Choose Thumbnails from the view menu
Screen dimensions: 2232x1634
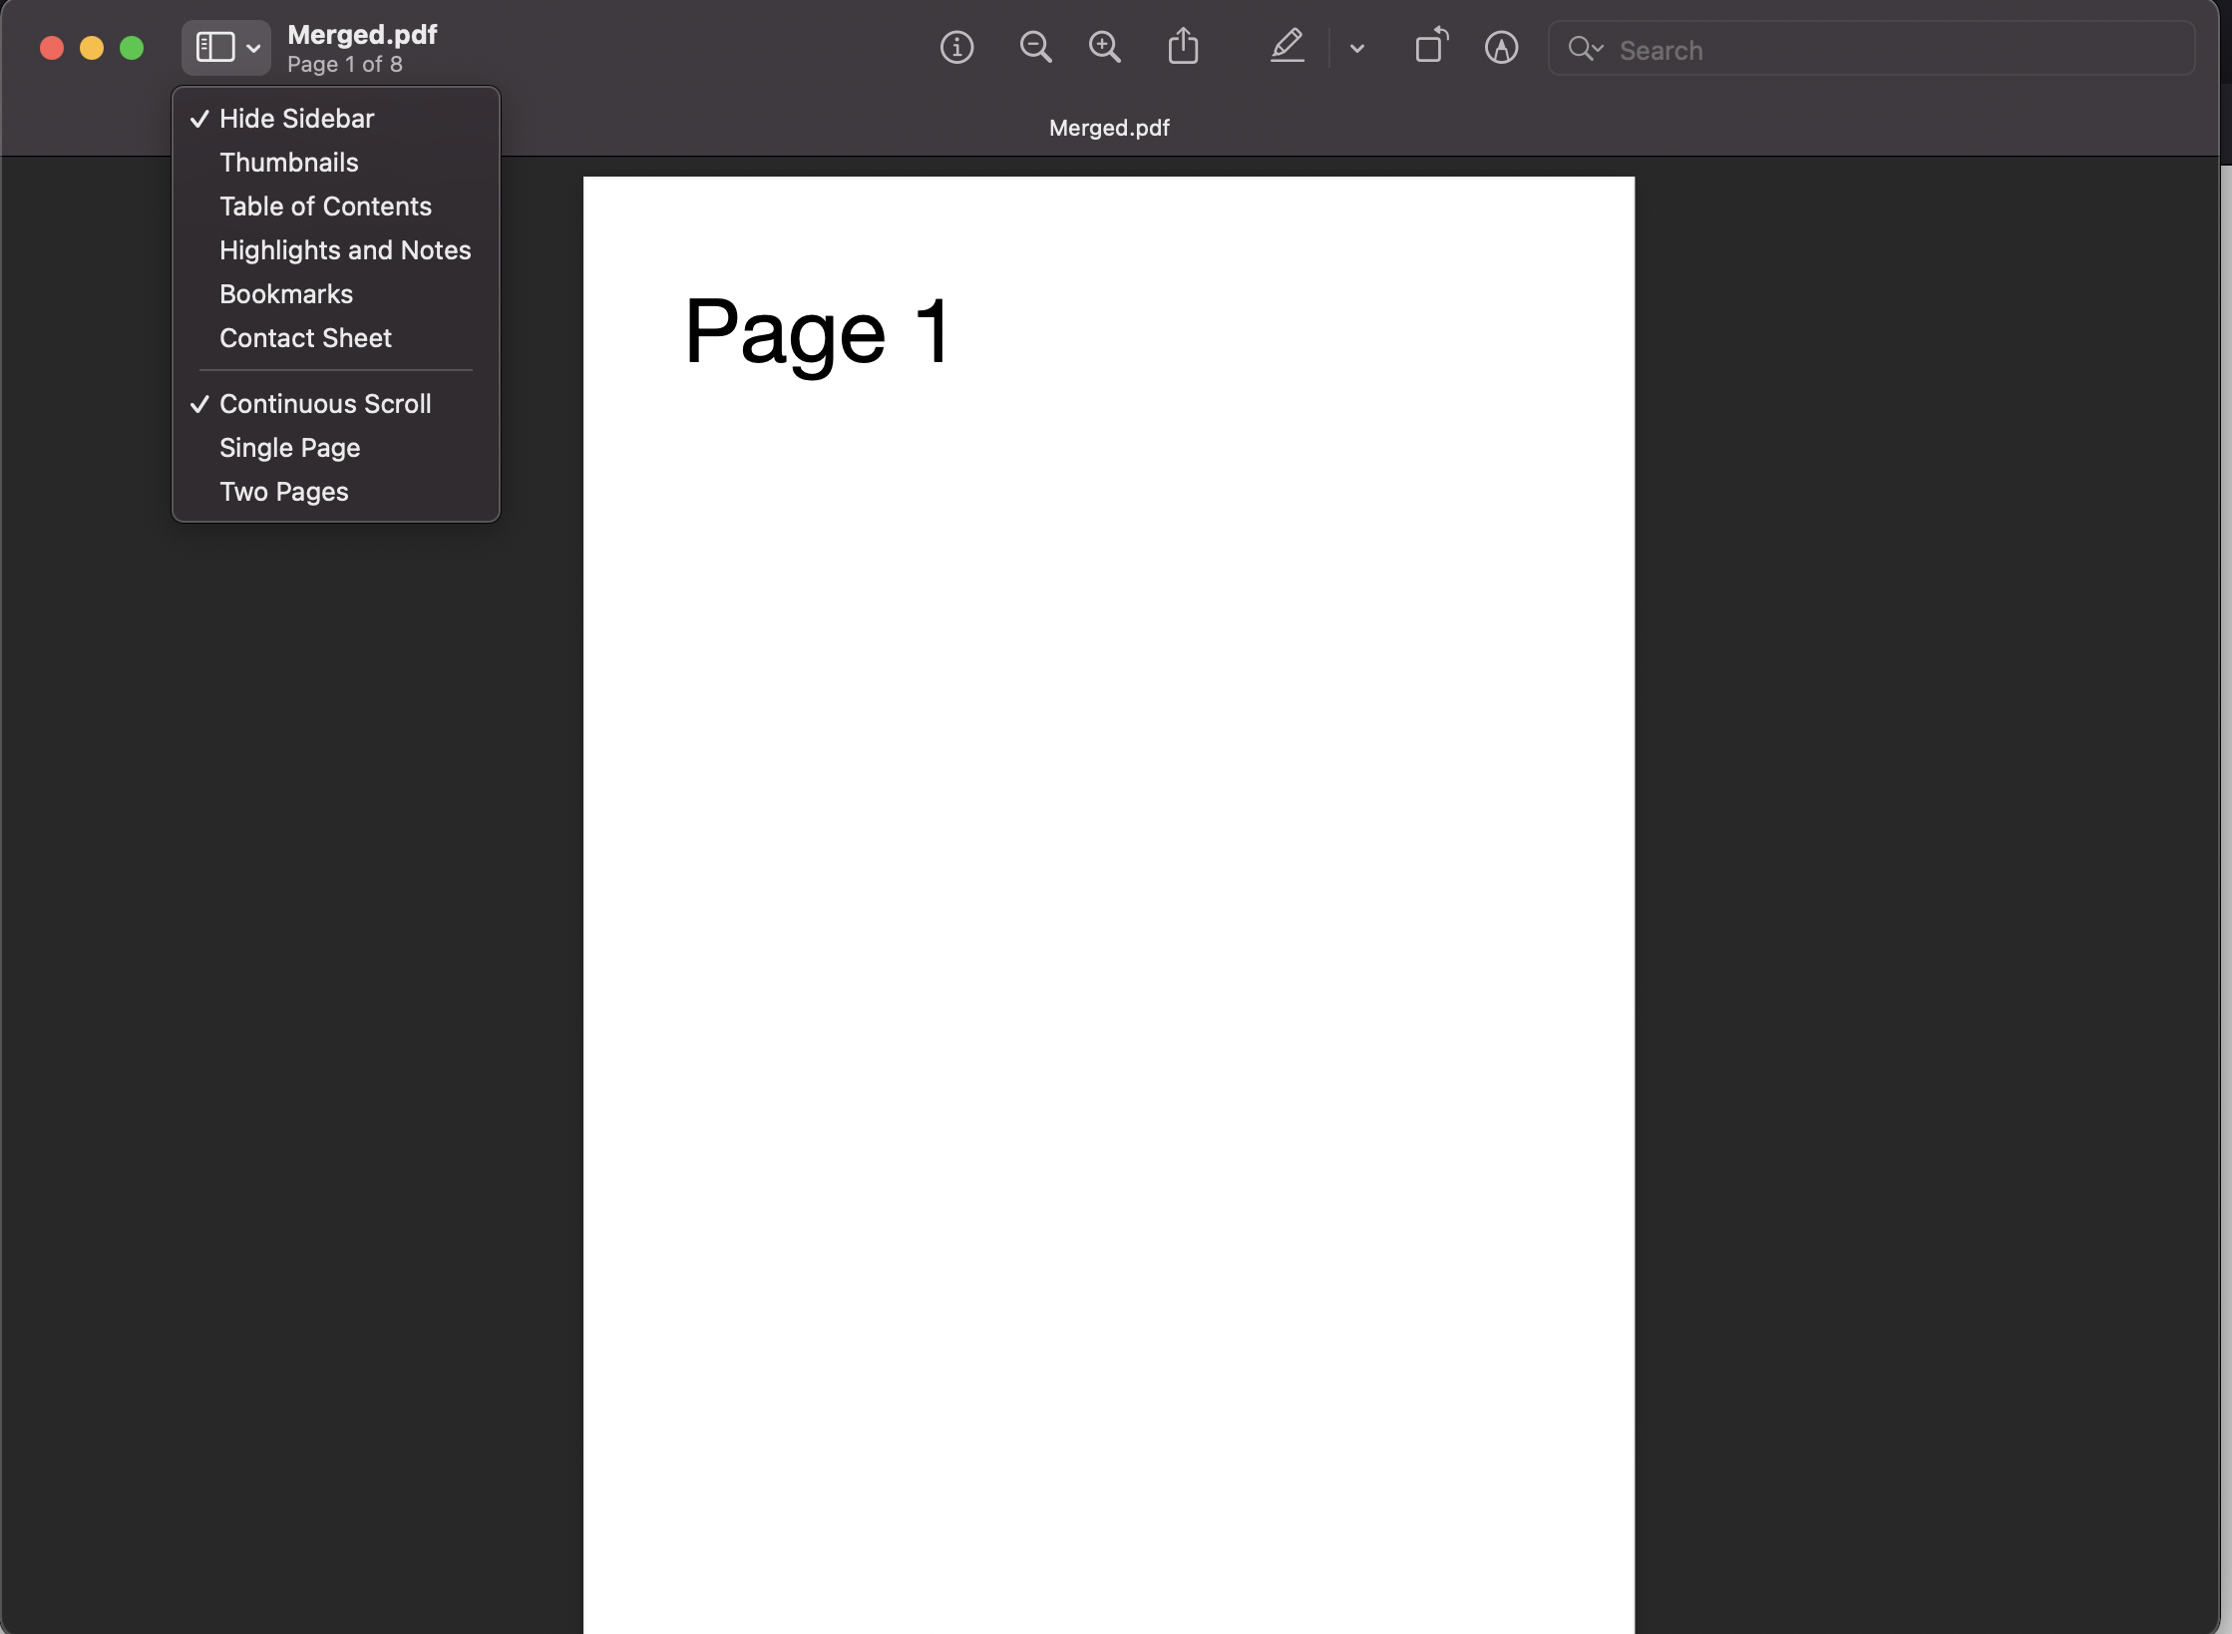[x=288, y=163]
